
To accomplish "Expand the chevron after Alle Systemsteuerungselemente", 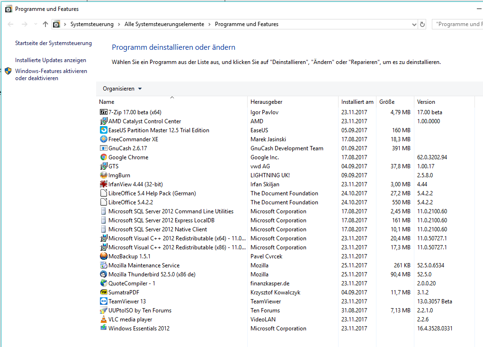I will coord(209,24).
